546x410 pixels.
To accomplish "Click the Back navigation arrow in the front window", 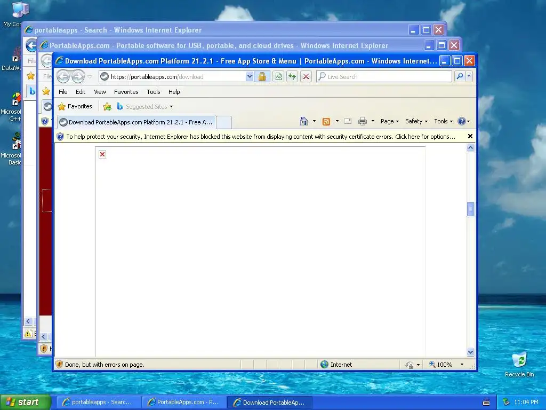I will point(63,76).
